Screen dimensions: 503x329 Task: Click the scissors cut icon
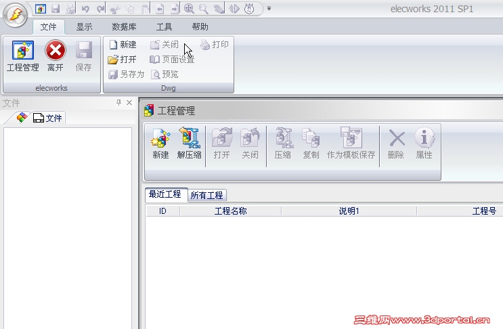click(x=114, y=9)
